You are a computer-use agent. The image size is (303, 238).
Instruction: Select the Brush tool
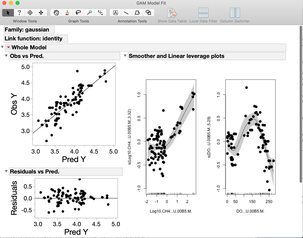[x=67, y=13]
